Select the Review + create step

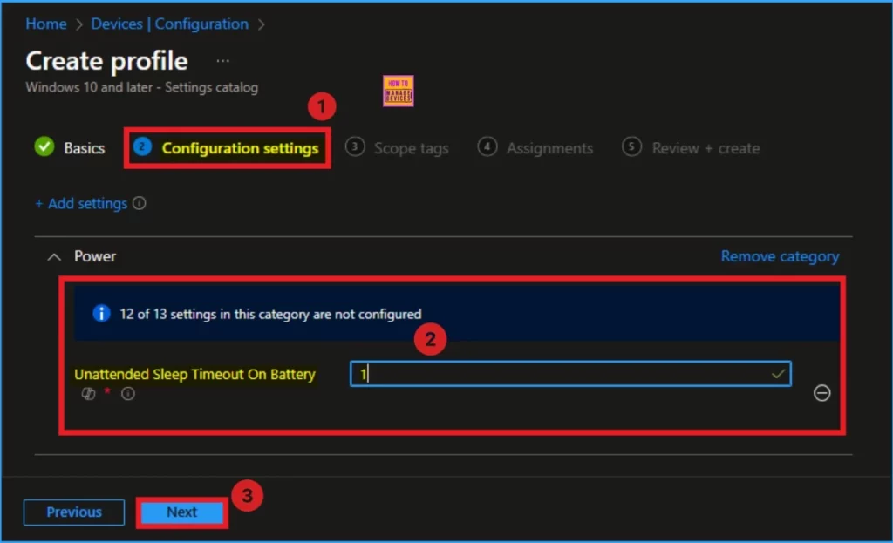pos(691,148)
